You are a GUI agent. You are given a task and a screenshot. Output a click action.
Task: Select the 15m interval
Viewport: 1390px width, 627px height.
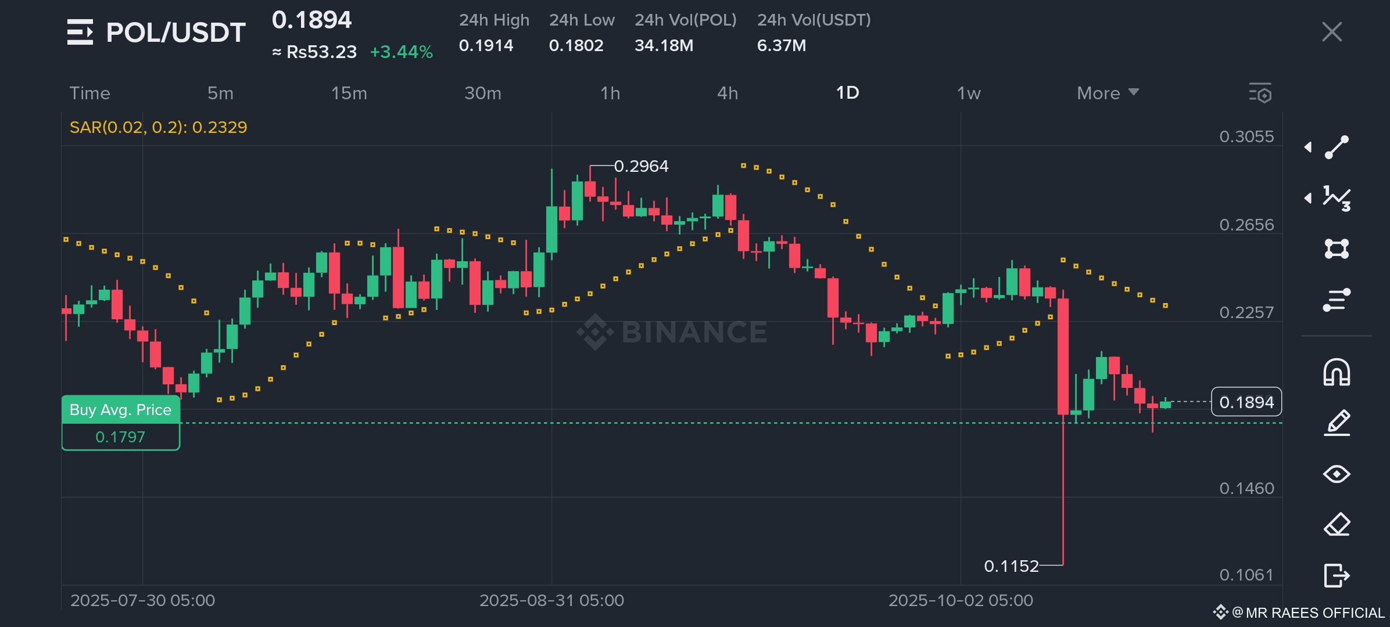tap(349, 93)
